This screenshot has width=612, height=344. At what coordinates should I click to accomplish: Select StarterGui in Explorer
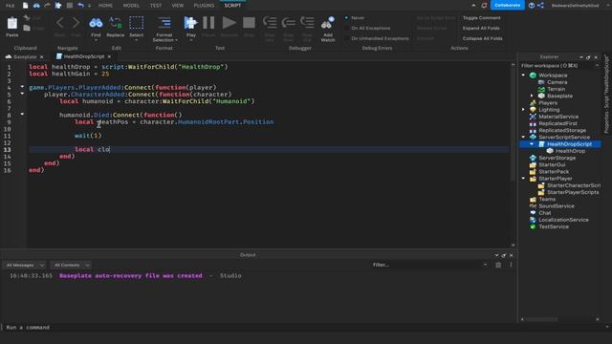552,165
